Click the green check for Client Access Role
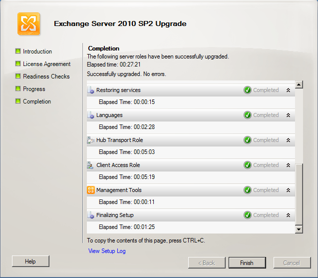The image size is (318, 278). (x=248, y=165)
